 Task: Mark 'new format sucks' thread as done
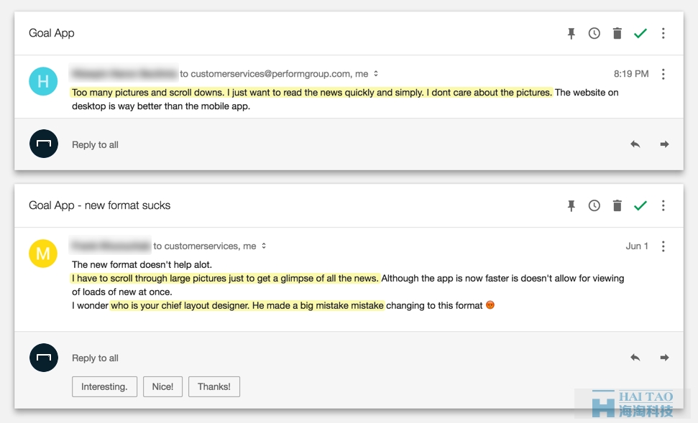(x=640, y=205)
